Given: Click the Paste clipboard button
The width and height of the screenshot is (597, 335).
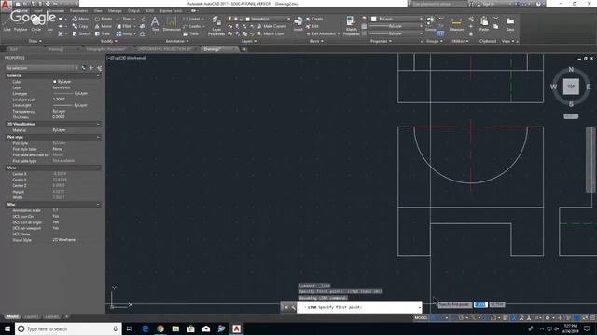Looking at the screenshot, I should coord(484,24).
